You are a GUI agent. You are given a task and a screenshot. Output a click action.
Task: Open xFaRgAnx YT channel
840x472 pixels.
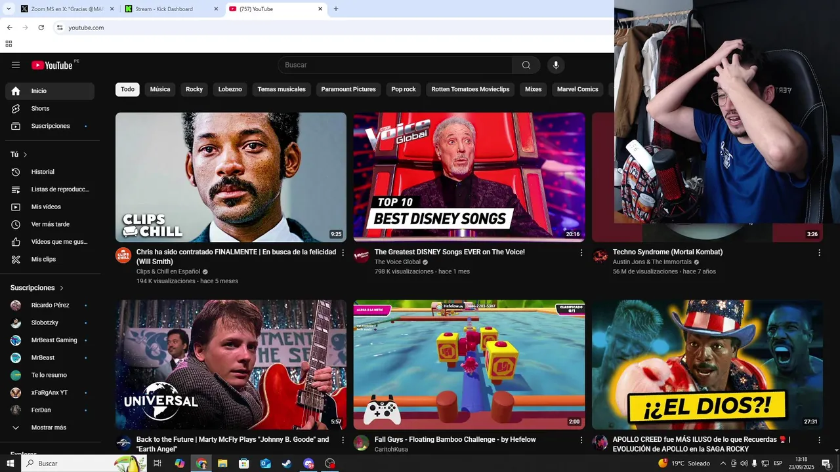tap(50, 393)
